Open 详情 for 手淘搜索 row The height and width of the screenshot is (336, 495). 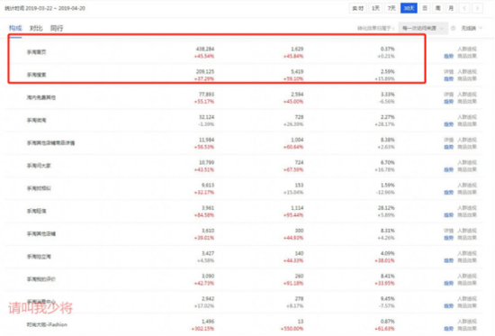pos(448,72)
